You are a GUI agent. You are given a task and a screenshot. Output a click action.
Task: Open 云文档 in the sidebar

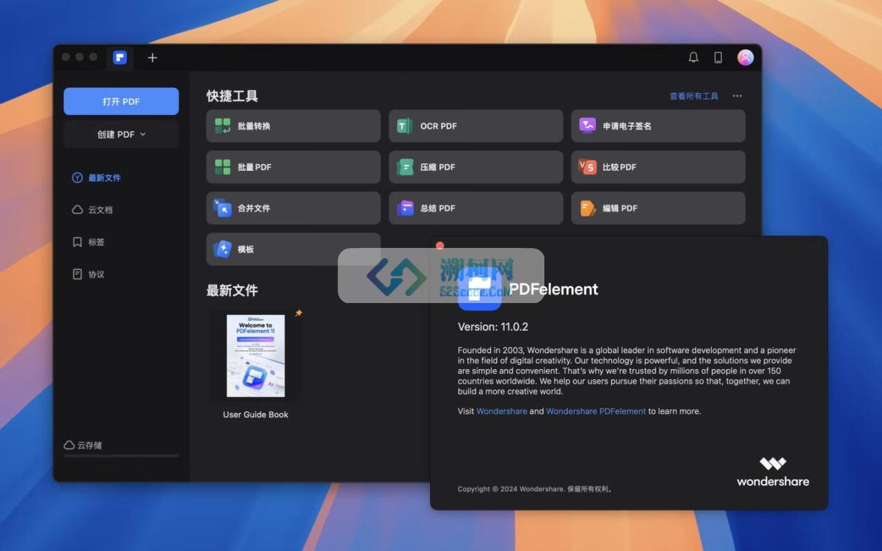point(92,209)
